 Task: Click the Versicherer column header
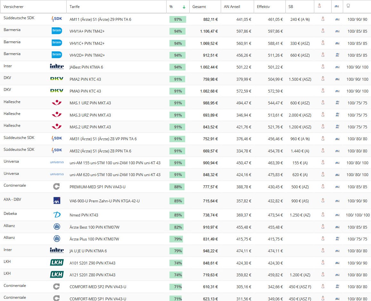(x=13, y=7)
